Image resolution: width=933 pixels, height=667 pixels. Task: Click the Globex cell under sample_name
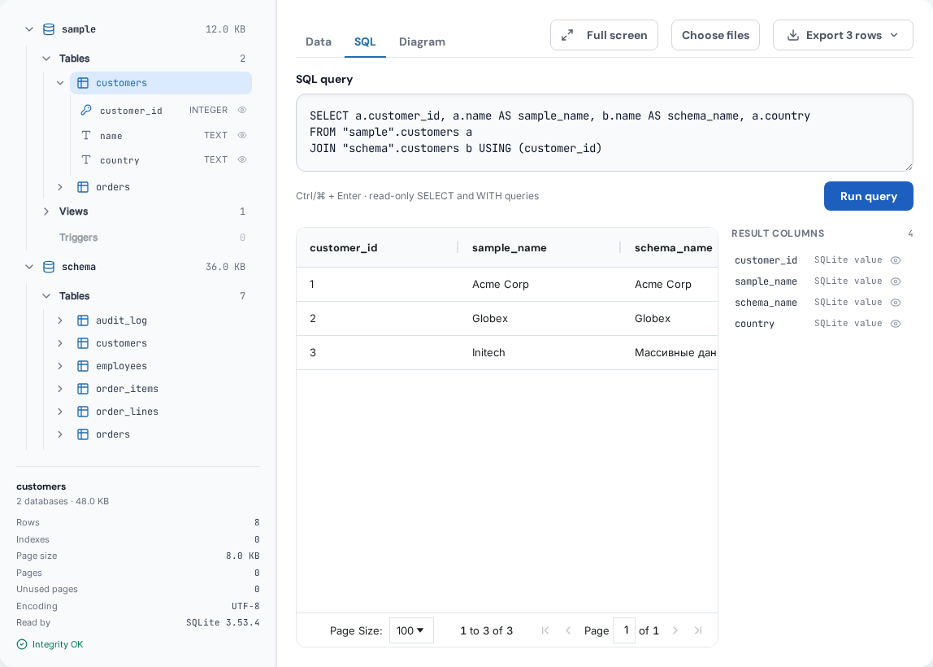pyautogui.click(x=539, y=319)
